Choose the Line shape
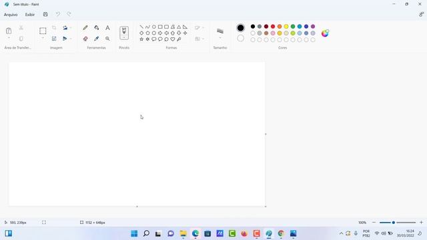427x240 pixels. point(141,27)
